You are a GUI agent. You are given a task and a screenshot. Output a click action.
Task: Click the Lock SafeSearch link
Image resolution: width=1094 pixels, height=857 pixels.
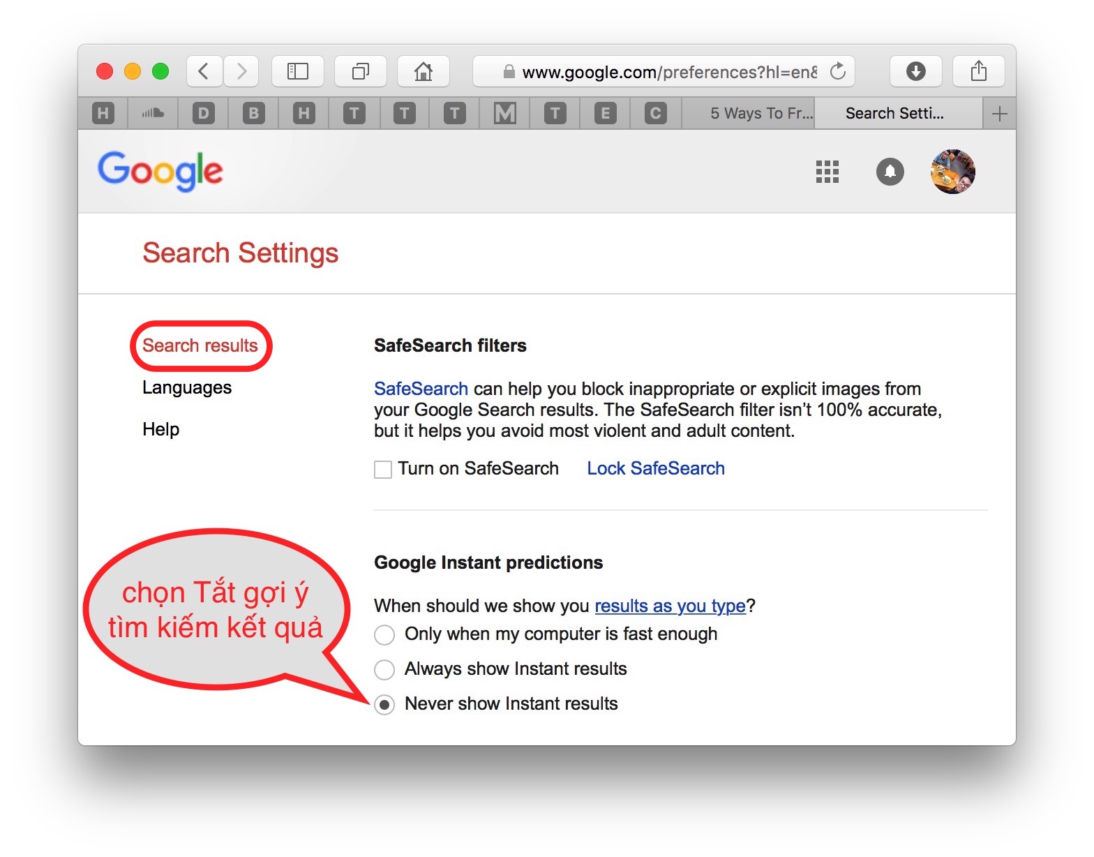655,469
